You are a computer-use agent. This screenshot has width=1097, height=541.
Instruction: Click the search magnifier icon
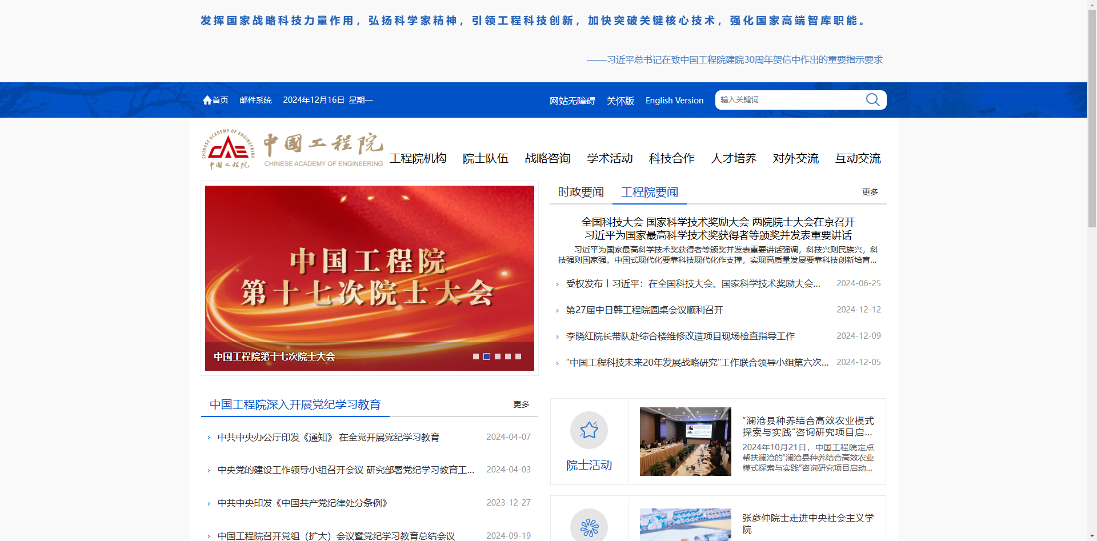pyautogui.click(x=872, y=99)
